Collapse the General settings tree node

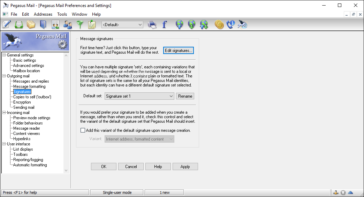4,55
